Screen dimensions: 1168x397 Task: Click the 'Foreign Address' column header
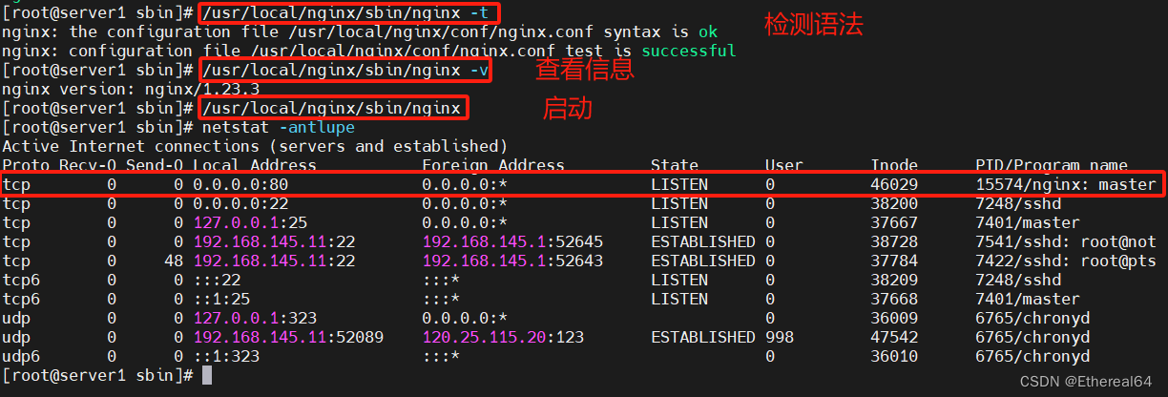493,165
